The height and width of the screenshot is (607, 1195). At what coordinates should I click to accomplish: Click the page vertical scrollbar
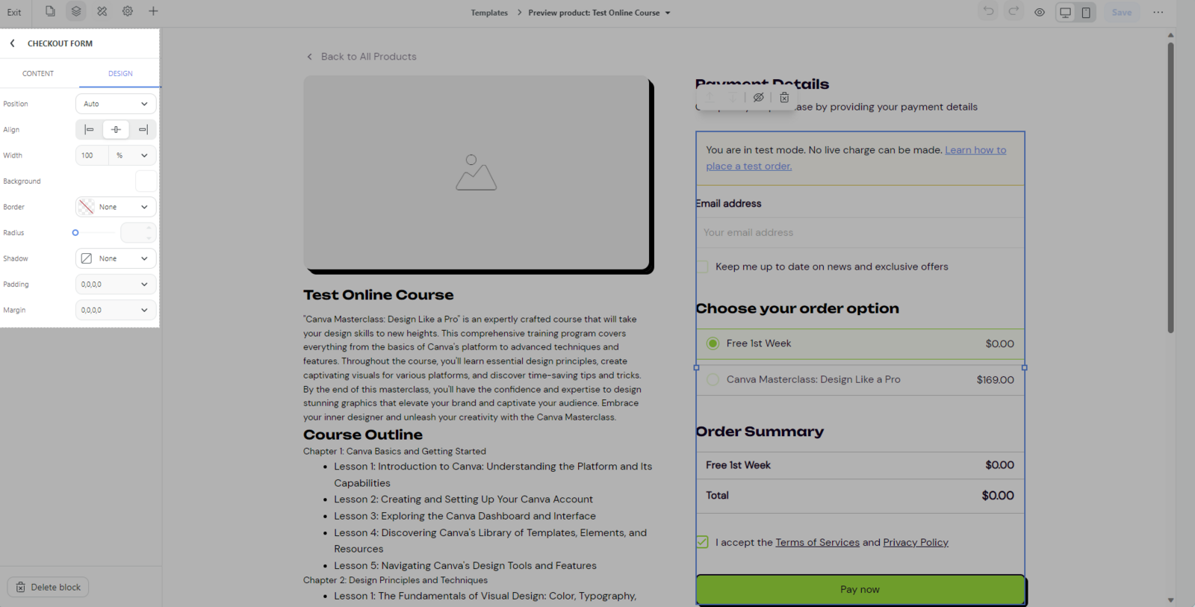pyautogui.click(x=1170, y=188)
